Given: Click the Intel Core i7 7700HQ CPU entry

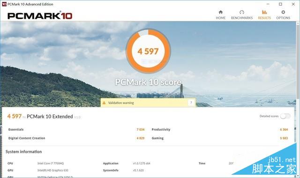Looking at the screenshot, I should pyautogui.click(x=51, y=163).
